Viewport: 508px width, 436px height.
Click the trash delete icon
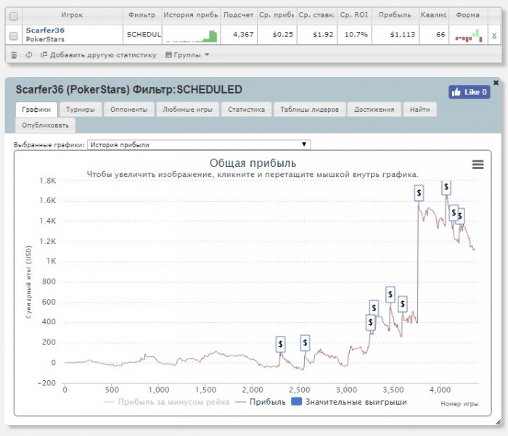(x=14, y=55)
